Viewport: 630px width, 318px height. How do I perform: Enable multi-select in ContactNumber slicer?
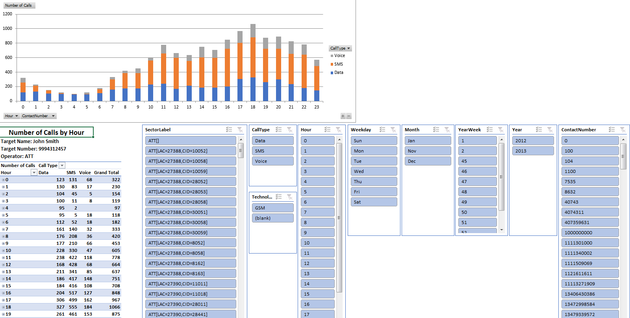[611, 130]
